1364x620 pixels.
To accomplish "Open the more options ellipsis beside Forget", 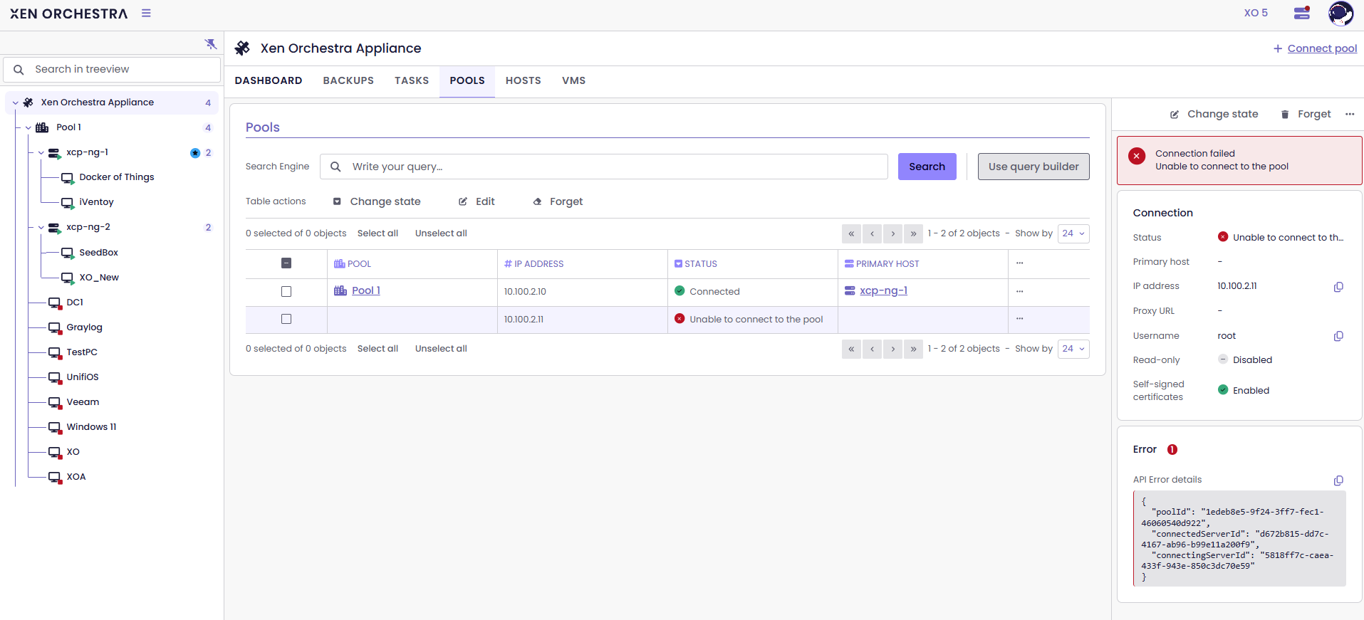I will [1350, 114].
